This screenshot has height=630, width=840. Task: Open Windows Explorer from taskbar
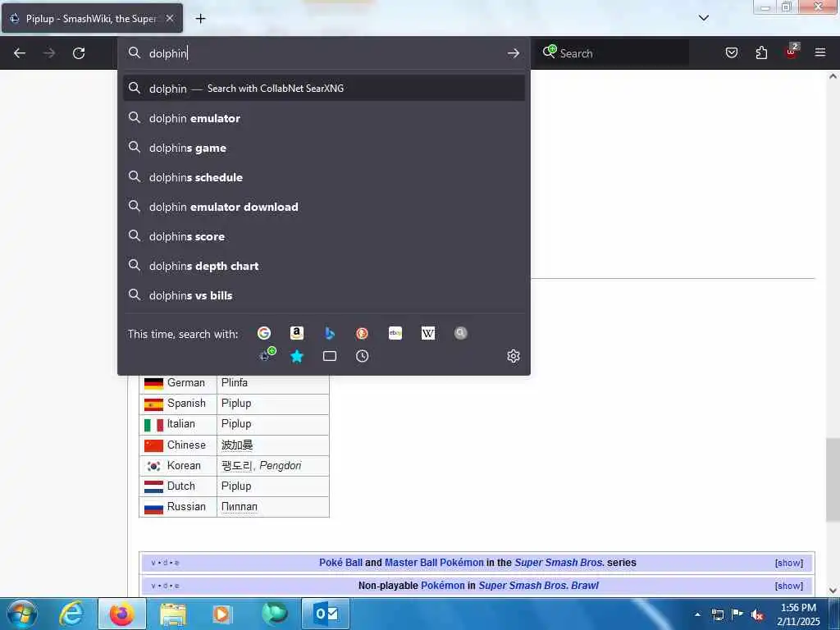[x=172, y=614]
